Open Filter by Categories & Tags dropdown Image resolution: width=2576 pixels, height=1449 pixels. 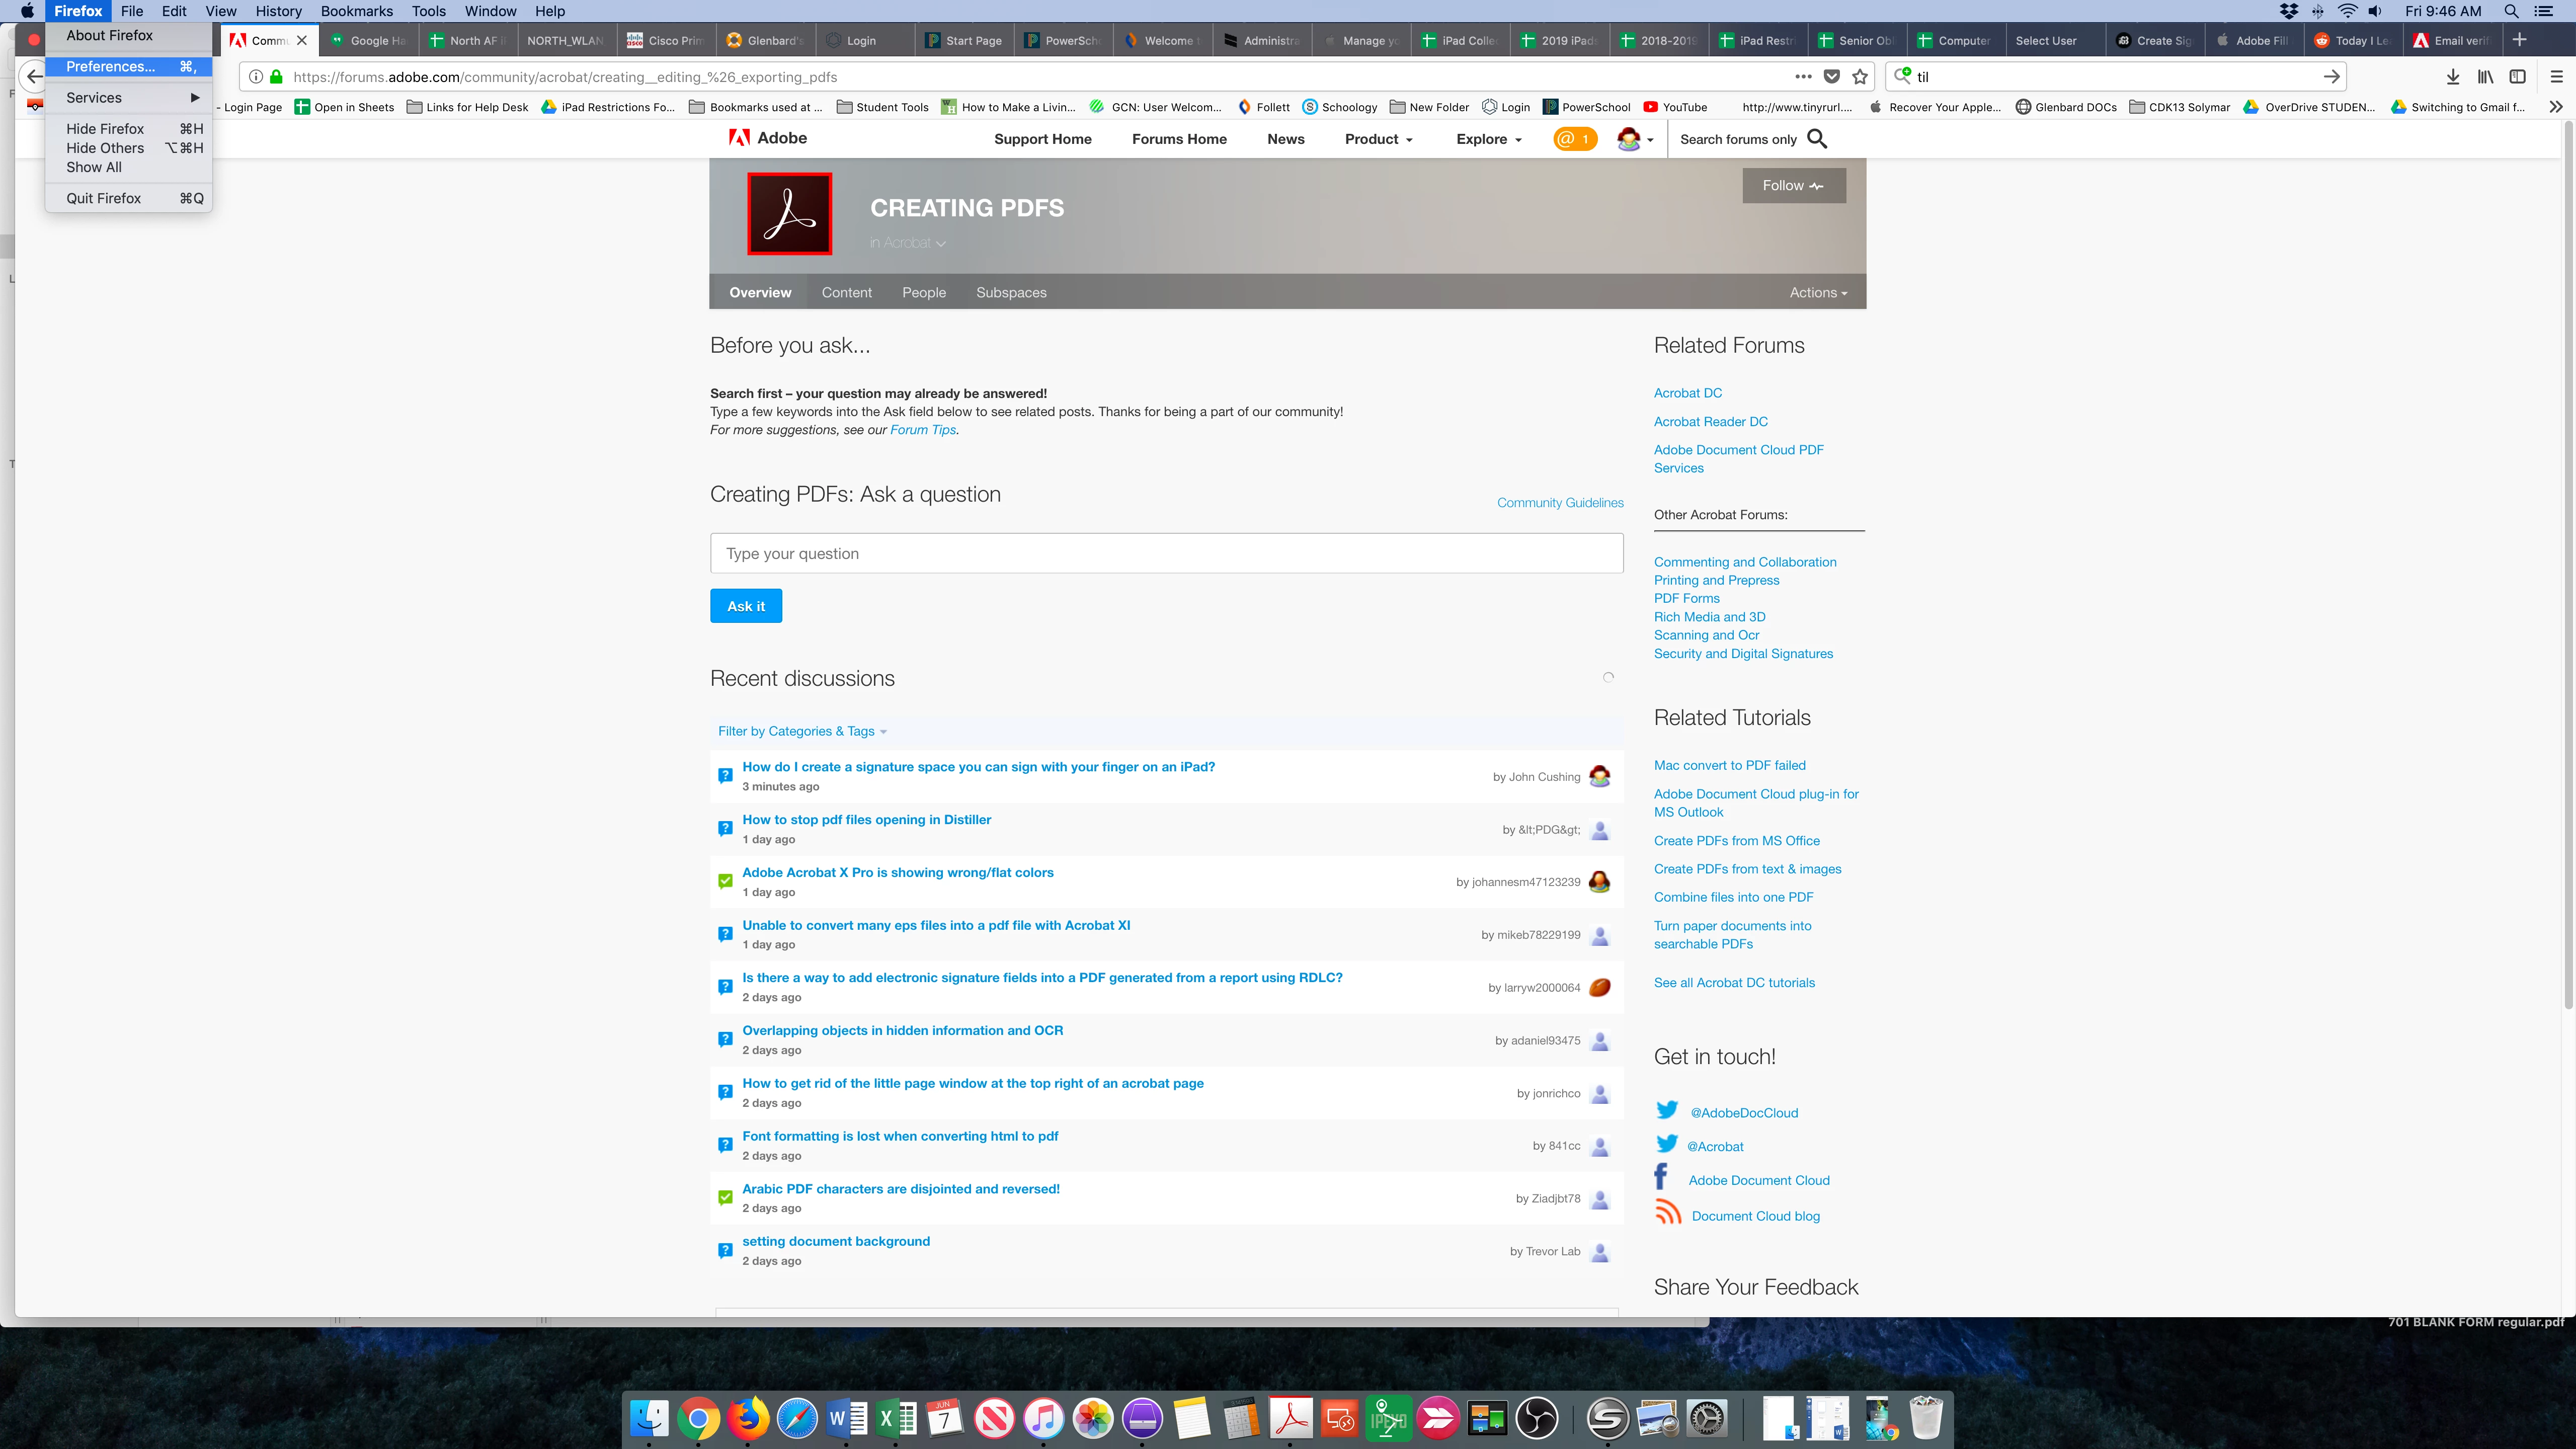pos(802,731)
